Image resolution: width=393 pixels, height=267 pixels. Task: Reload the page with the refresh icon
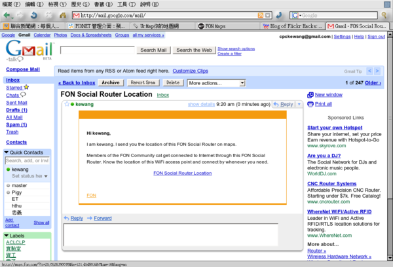point(34,15)
